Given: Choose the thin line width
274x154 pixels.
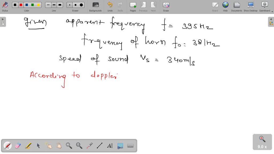Looking at the screenshot, I should coord(48,5).
